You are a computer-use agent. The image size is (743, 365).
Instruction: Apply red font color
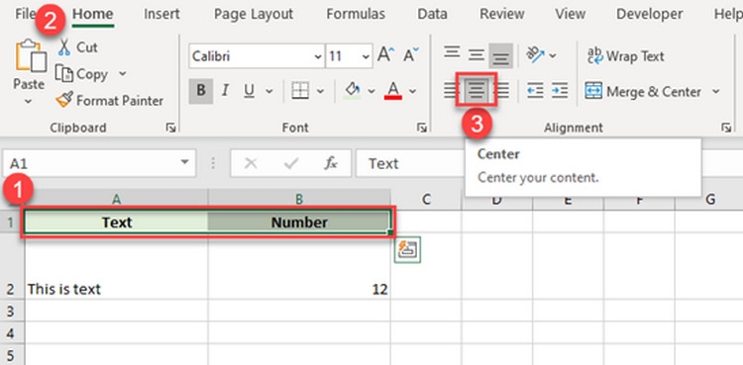coord(393,90)
